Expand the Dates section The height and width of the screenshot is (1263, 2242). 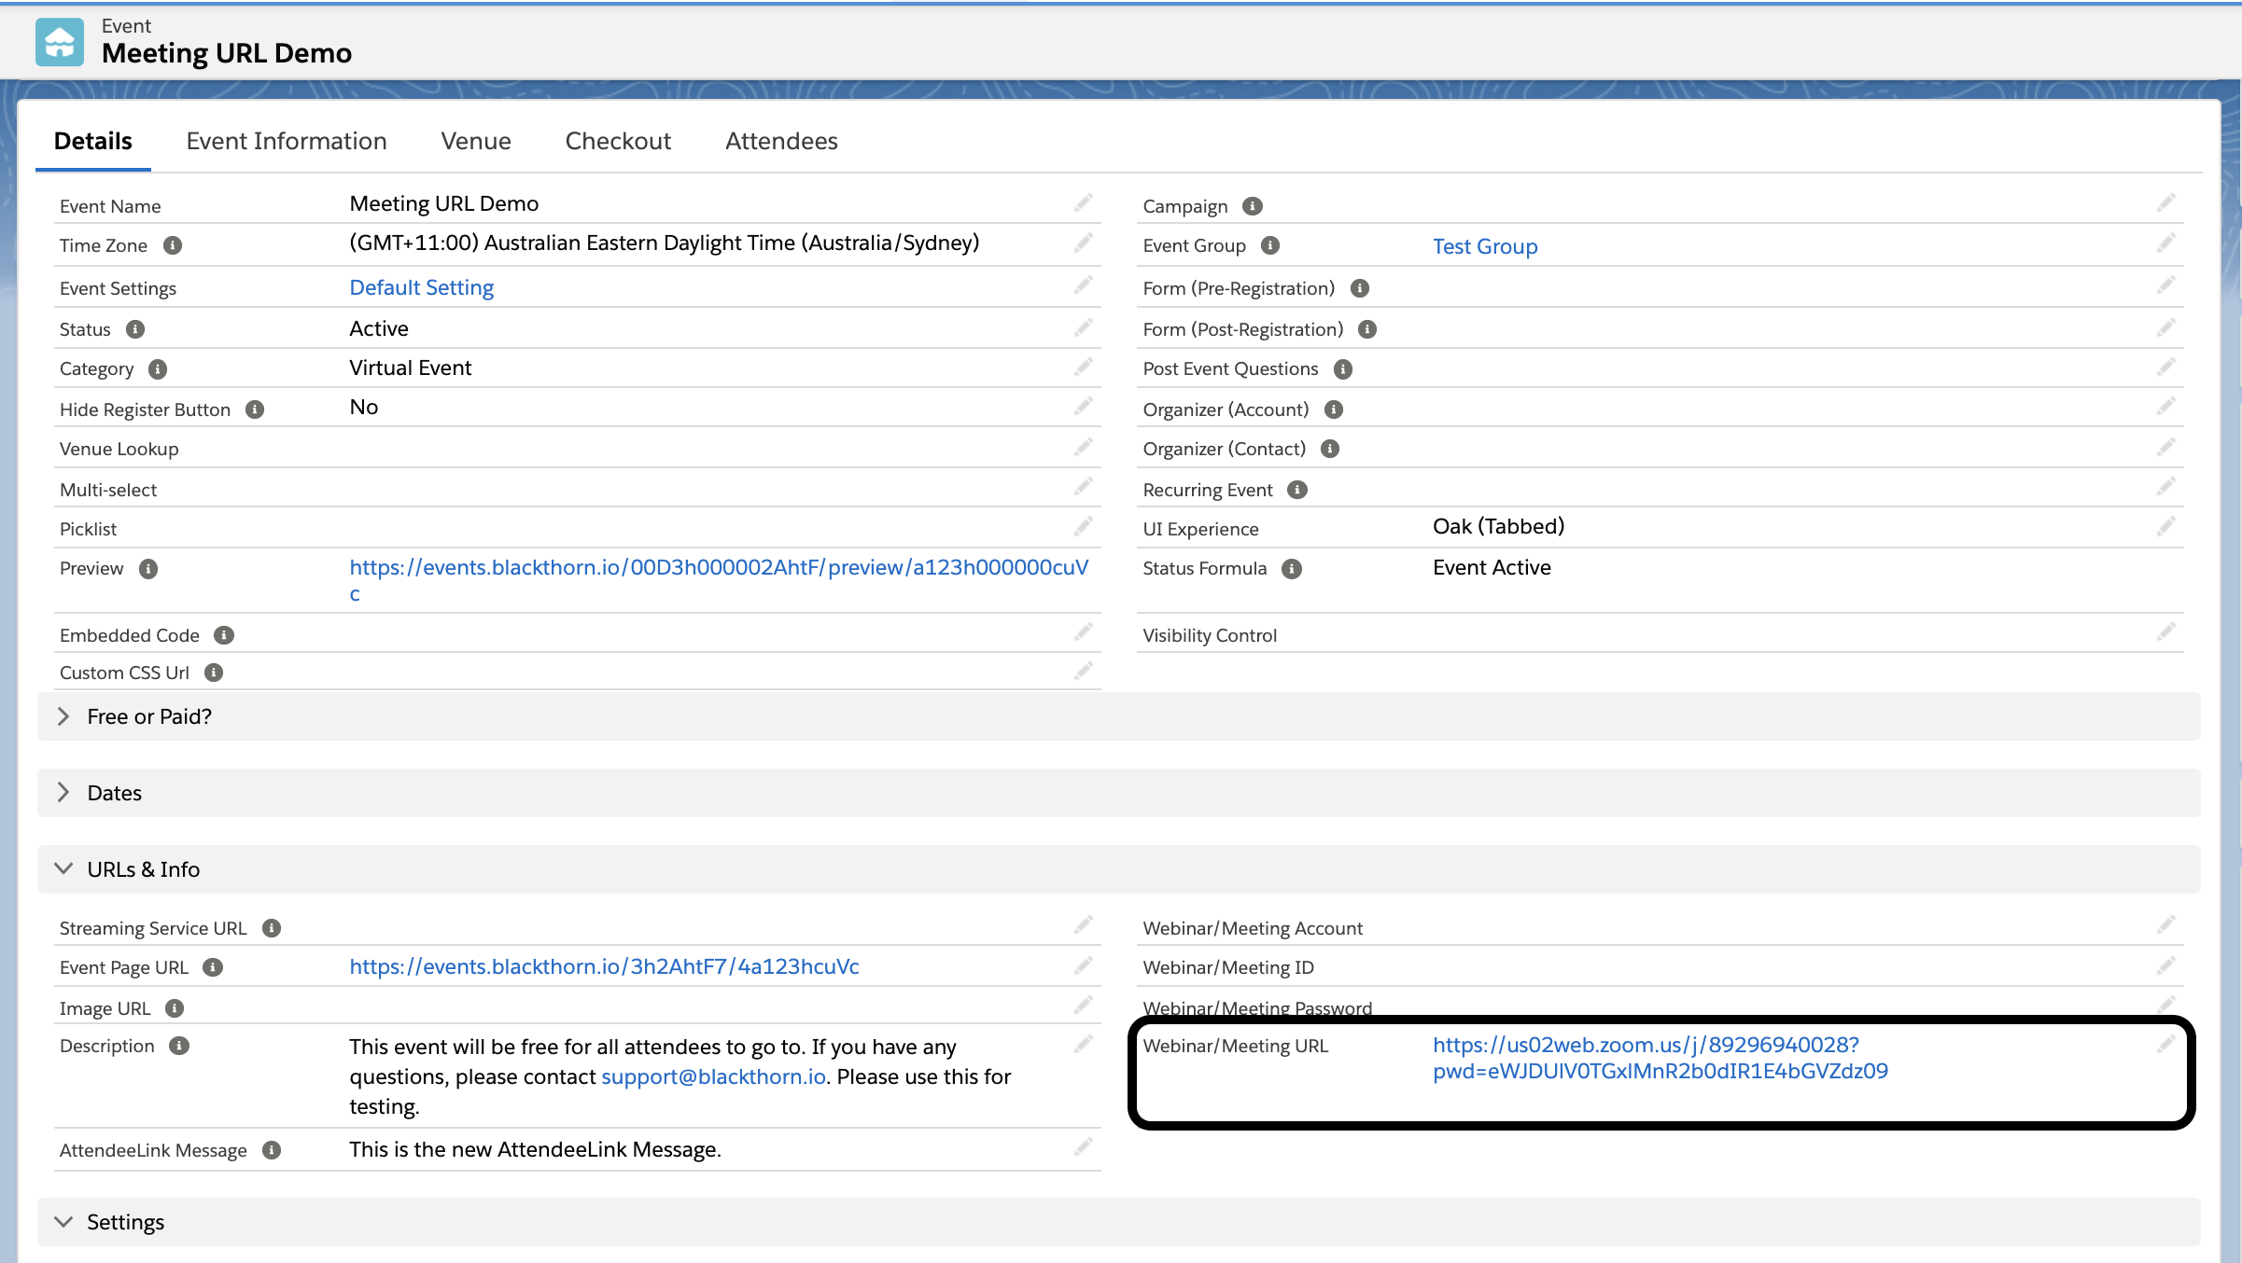pos(1118,793)
